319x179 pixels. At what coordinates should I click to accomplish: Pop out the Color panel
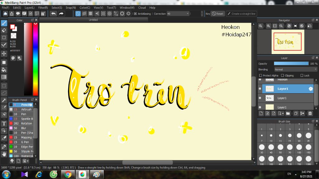32,20
